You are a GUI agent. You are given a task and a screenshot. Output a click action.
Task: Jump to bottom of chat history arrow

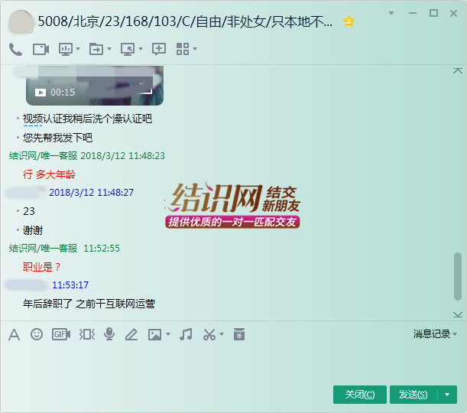coord(458,314)
